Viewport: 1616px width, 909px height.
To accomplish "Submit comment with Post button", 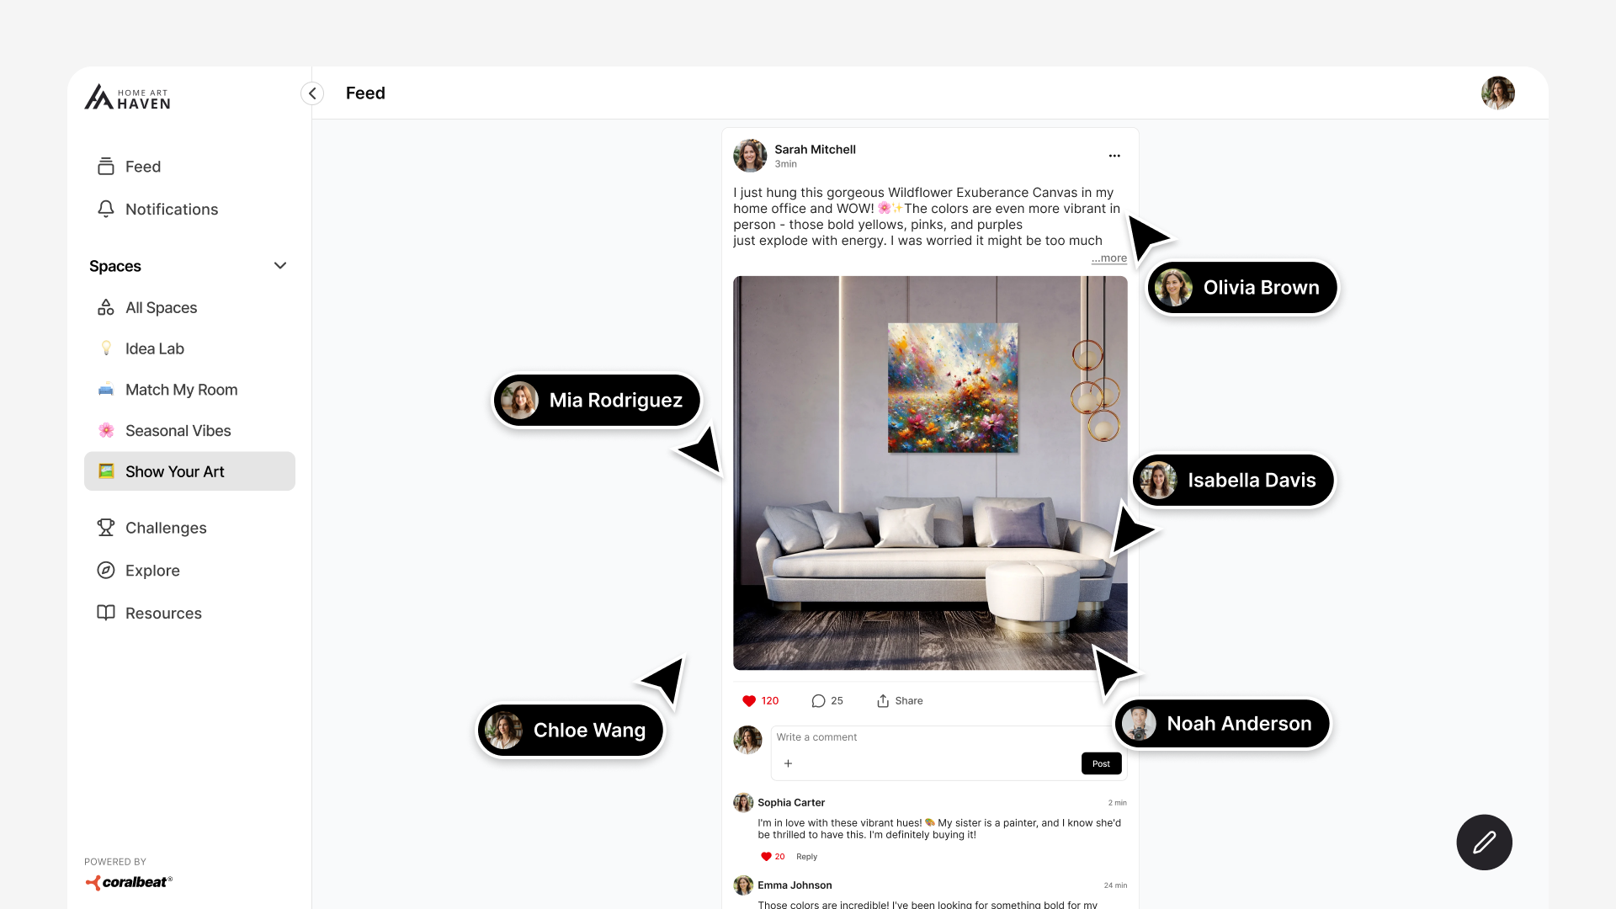I will (x=1101, y=763).
